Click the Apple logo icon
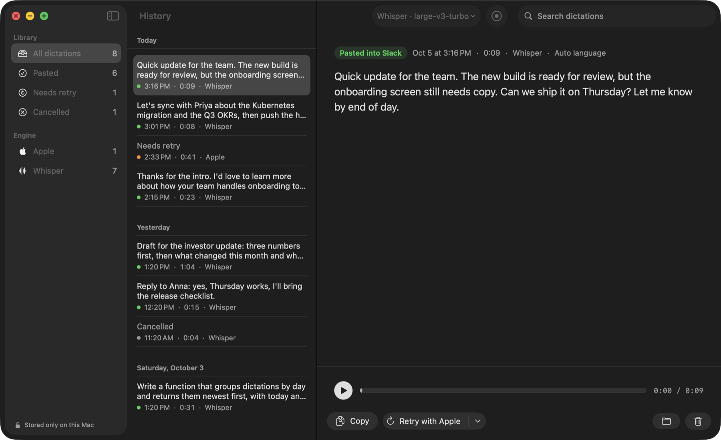Screen dimensions: 721x440 click(x=23, y=151)
